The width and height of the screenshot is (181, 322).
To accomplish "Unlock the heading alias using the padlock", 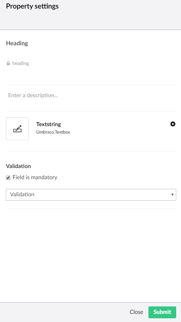I will [8, 63].
